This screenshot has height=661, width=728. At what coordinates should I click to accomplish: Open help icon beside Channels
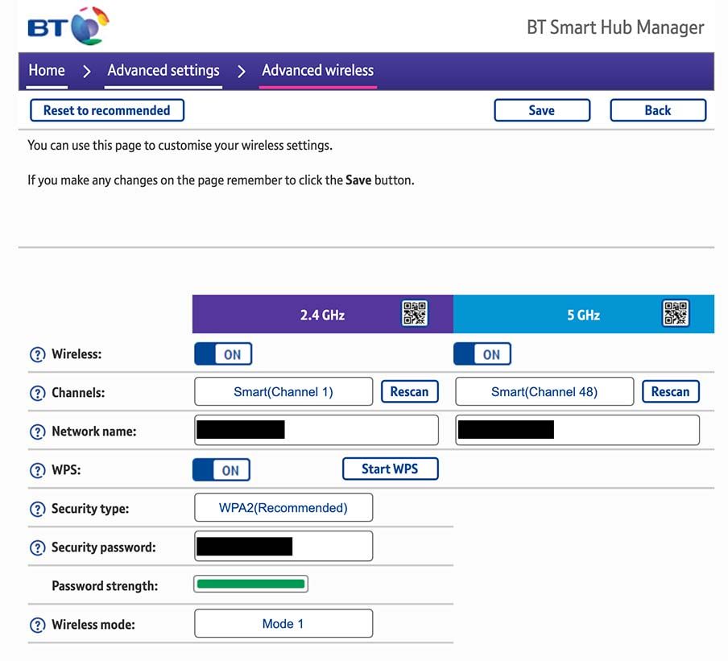[37, 394]
